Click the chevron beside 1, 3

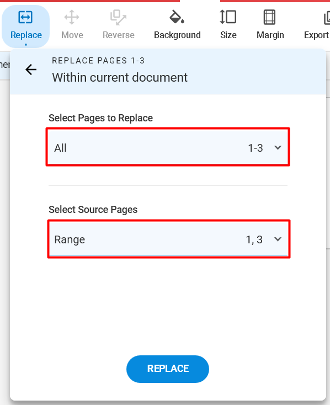point(278,239)
